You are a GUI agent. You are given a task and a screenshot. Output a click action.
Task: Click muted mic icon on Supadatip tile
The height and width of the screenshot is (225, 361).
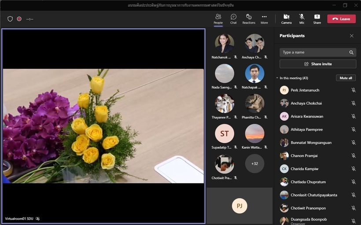tap(235, 147)
